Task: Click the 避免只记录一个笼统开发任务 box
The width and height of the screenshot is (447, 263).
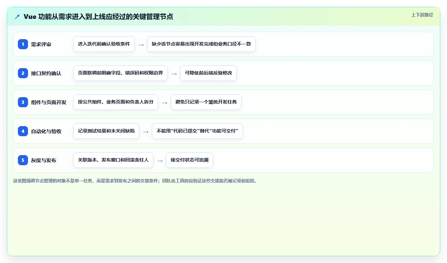Action: tap(206, 102)
